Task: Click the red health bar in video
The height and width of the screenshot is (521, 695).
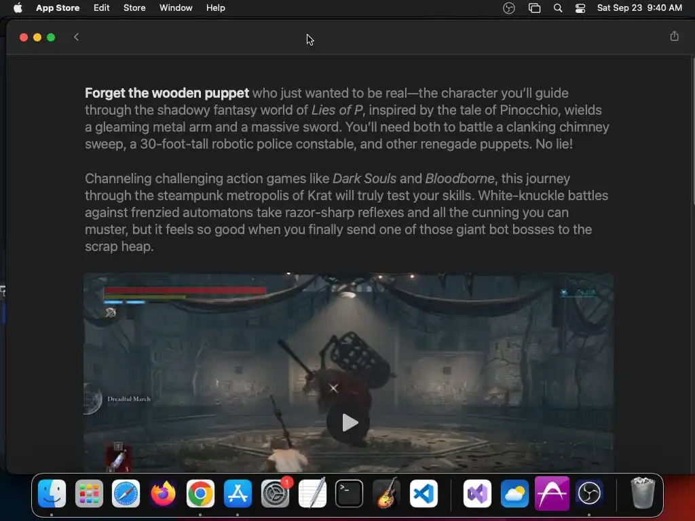Action: tap(185, 290)
